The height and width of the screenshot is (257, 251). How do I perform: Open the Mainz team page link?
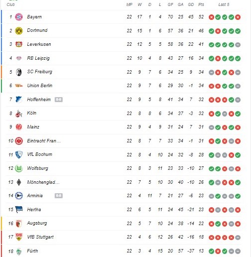(33, 127)
